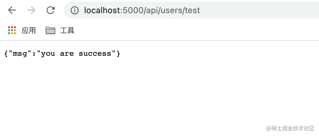Click the forward navigation arrow

point(31,10)
